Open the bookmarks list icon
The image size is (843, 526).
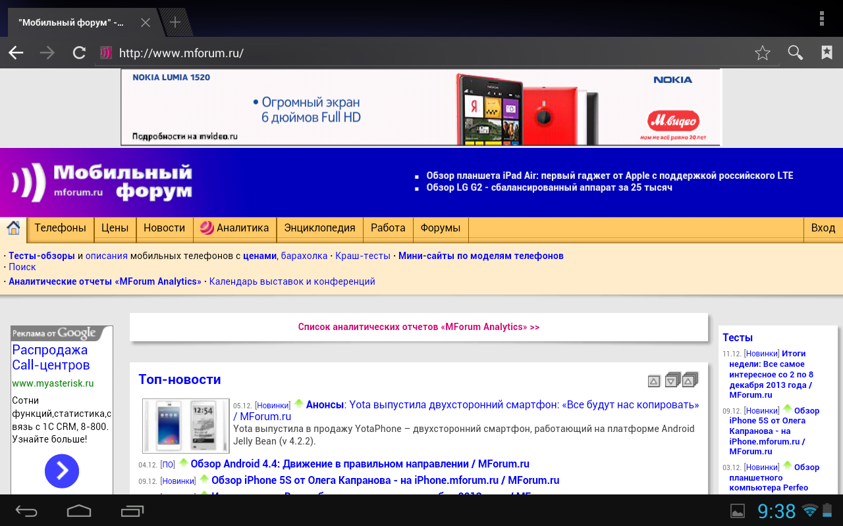click(827, 53)
